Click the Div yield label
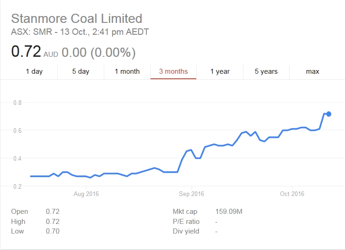The height and width of the screenshot is (250, 345). tap(186, 231)
